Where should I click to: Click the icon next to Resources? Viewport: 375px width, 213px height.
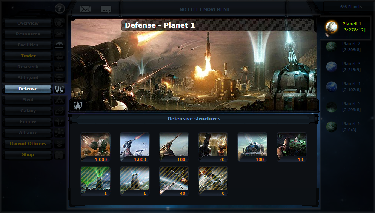coord(59,34)
